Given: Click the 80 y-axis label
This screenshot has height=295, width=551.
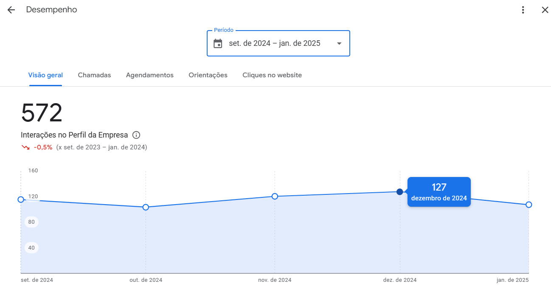Looking at the screenshot, I should tap(31, 222).
